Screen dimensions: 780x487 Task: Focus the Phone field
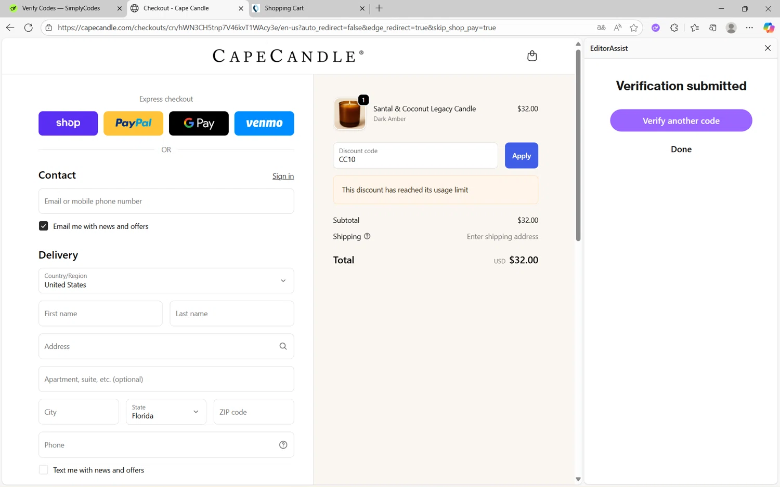pyautogui.click(x=166, y=445)
